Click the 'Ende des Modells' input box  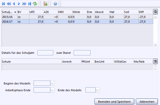click(x=90, y=90)
